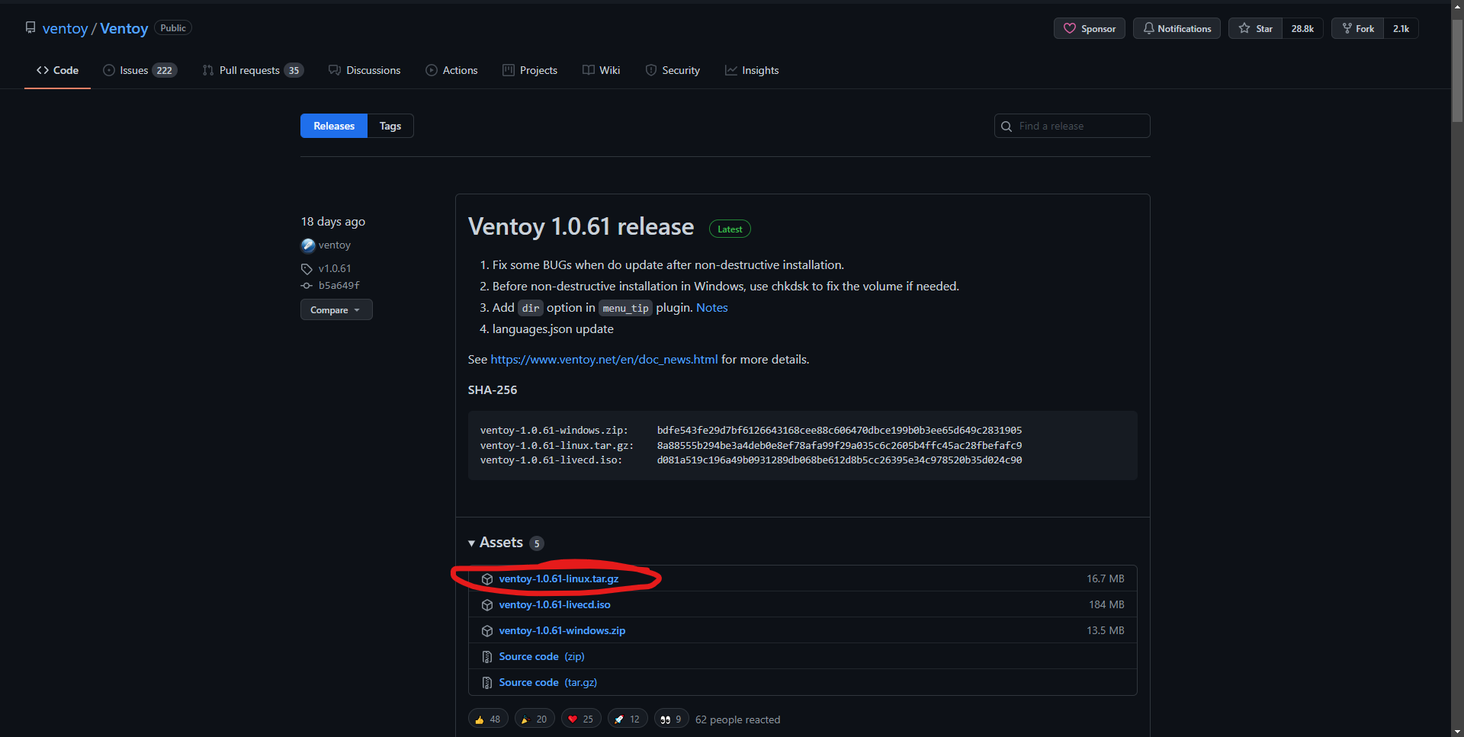Click the 28.8k stargazers count
The image size is (1464, 737).
click(1302, 28)
